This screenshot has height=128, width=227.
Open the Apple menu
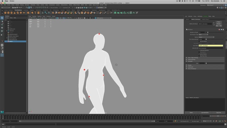(x=2, y=1)
